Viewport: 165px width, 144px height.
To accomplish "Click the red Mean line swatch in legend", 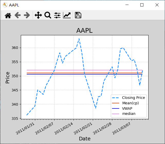I will 116,103.
